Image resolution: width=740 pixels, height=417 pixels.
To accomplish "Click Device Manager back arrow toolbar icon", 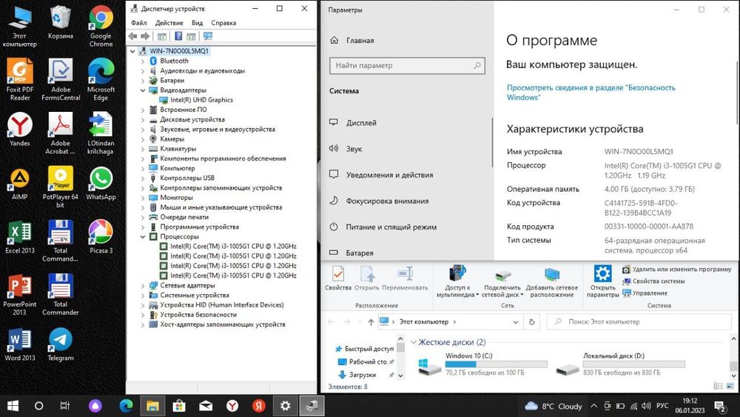I will click(x=132, y=36).
